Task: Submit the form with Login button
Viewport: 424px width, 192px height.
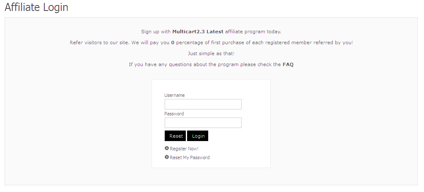Action: tap(198, 136)
